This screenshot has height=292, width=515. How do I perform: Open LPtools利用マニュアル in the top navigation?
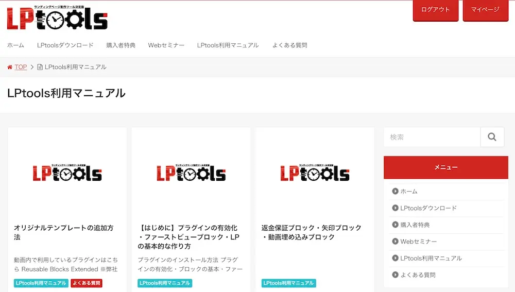coord(228,45)
